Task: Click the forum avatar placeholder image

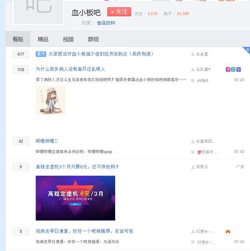Action: (38, 12)
